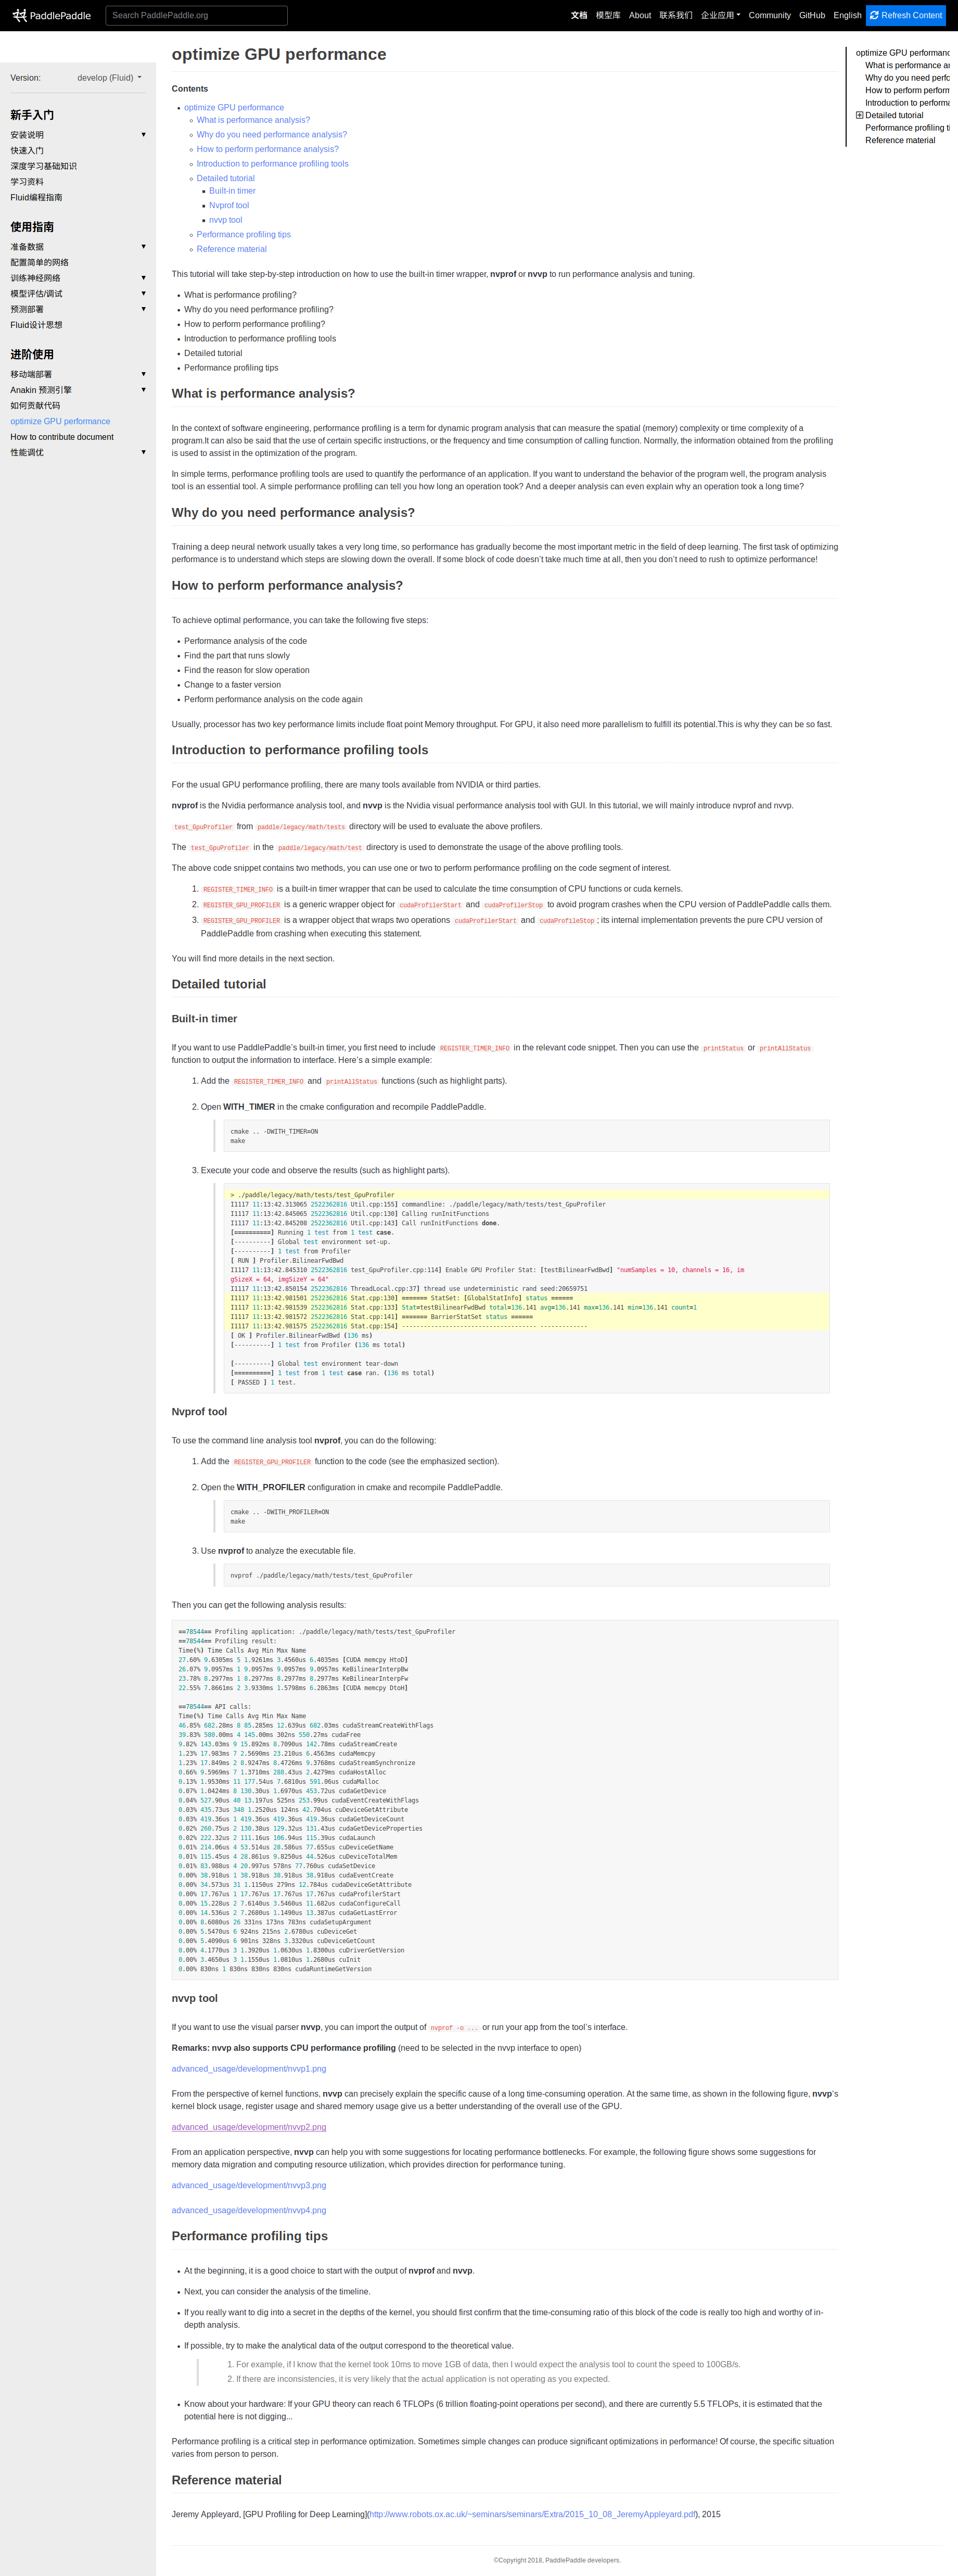Click Contents link Nvprof tool

229,205
